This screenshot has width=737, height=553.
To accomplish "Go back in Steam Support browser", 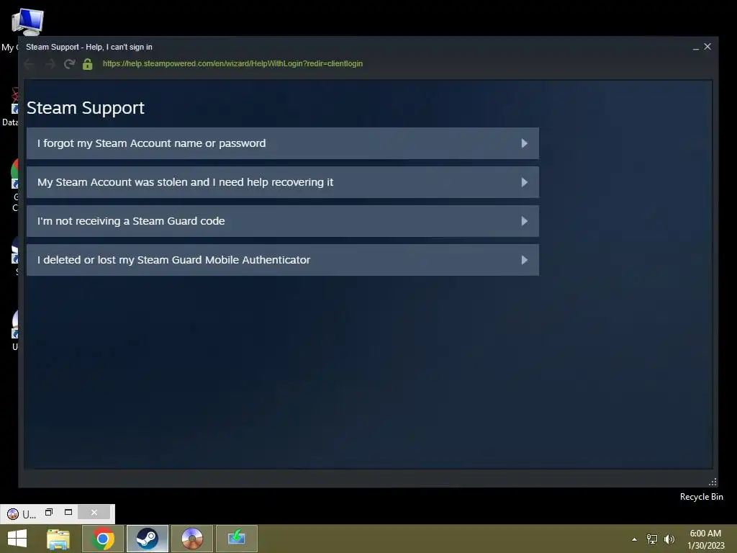I will [x=29, y=64].
